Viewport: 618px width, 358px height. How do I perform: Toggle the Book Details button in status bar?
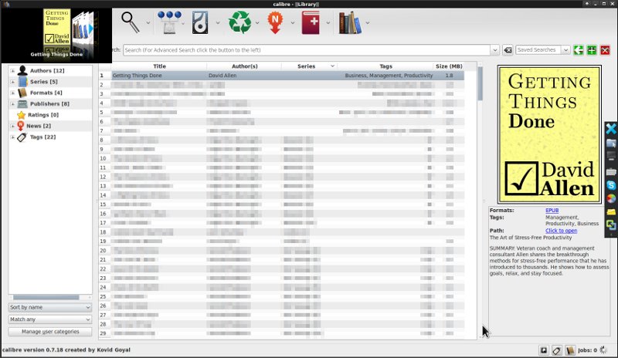[570, 350]
